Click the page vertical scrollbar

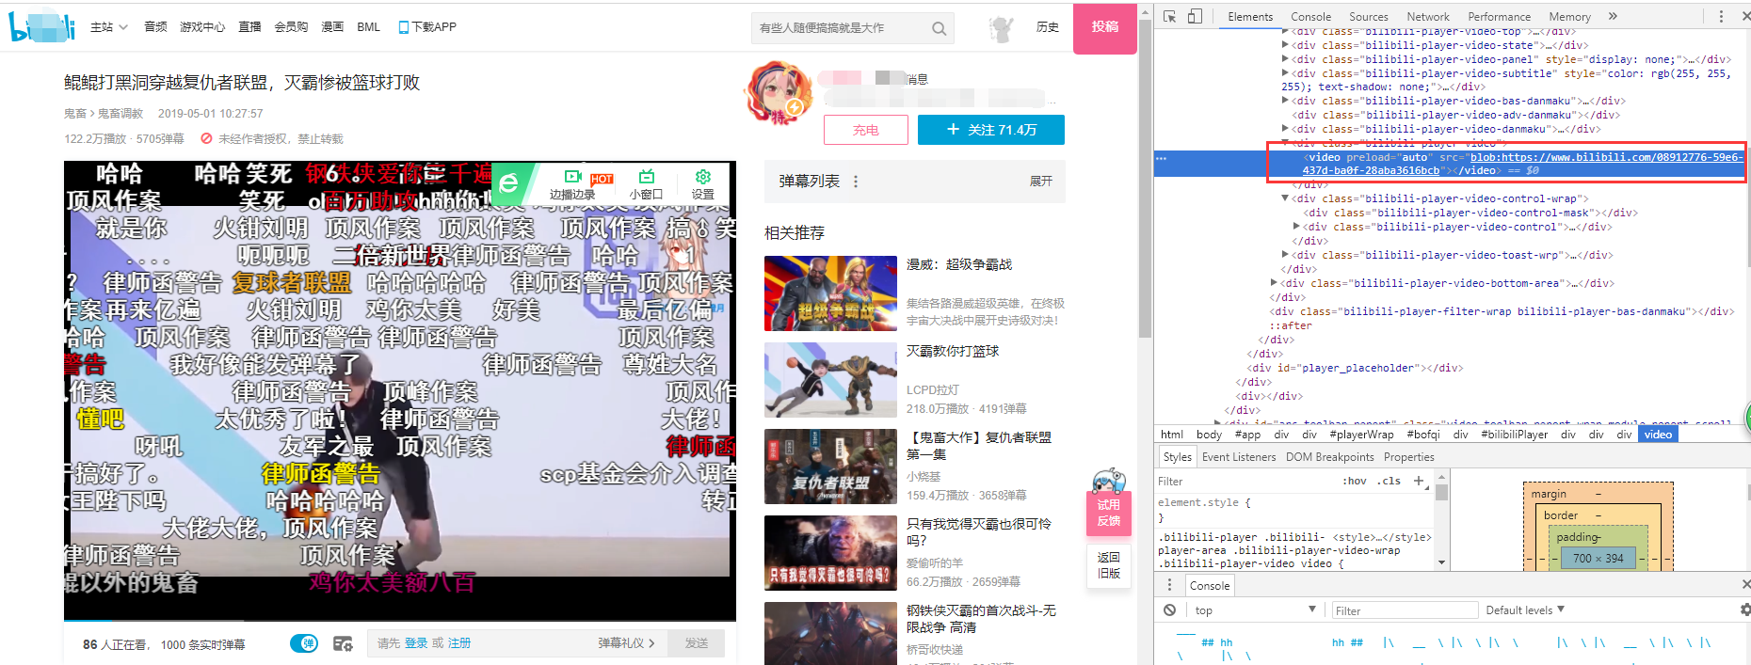[x=1145, y=179]
